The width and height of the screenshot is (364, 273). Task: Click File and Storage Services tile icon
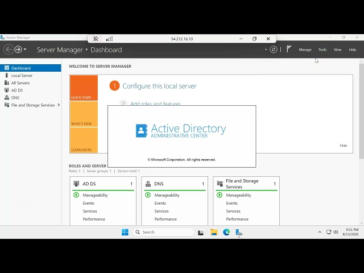pyautogui.click(x=220, y=184)
